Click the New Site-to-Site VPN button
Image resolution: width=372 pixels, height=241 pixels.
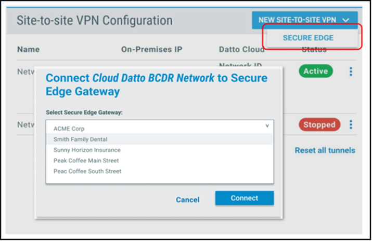click(304, 20)
